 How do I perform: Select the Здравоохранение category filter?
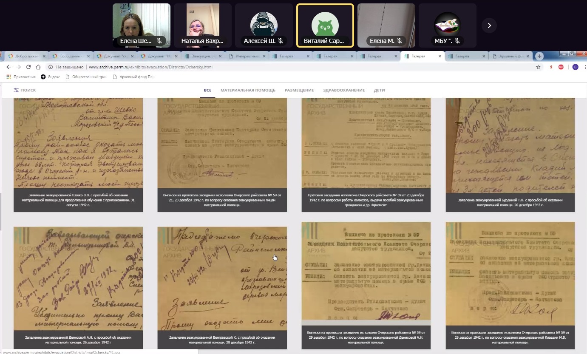344,90
